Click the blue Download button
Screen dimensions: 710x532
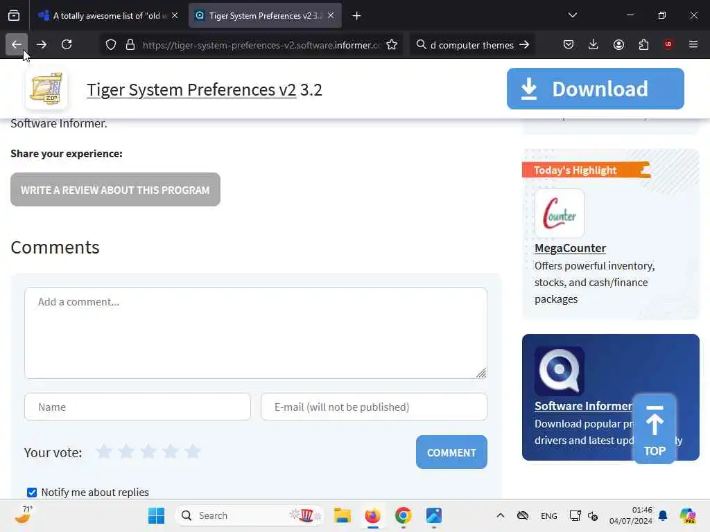coord(596,89)
